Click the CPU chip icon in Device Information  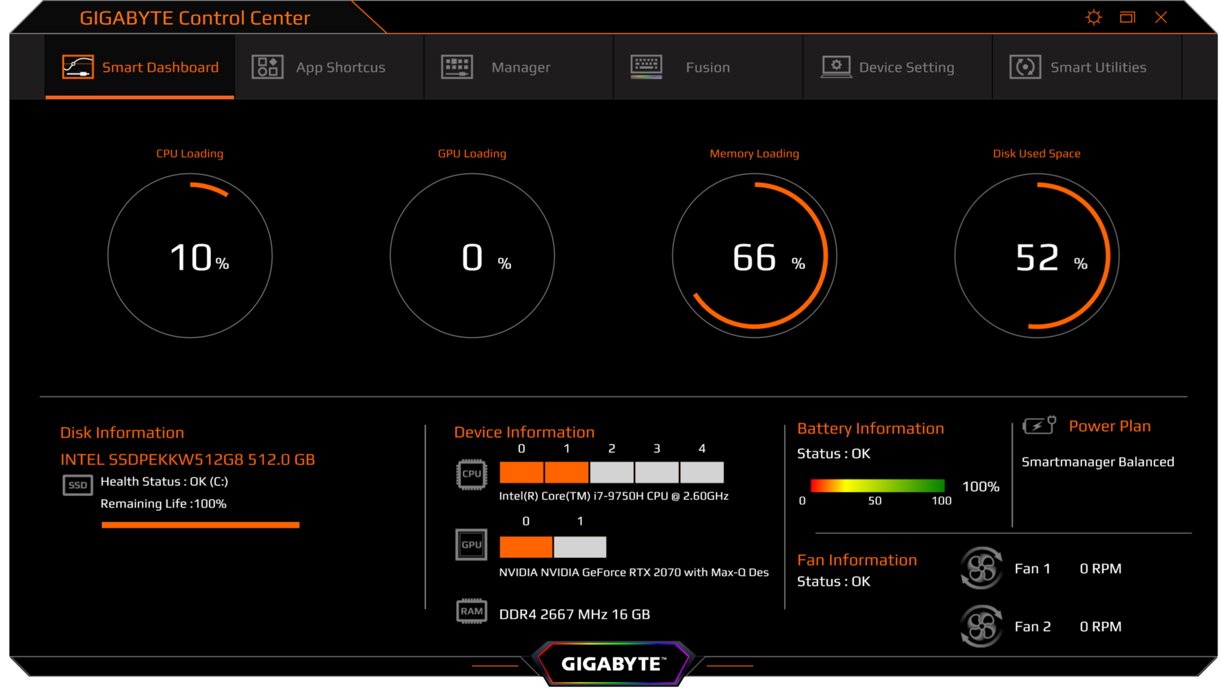pyautogui.click(x=472, y=474)
